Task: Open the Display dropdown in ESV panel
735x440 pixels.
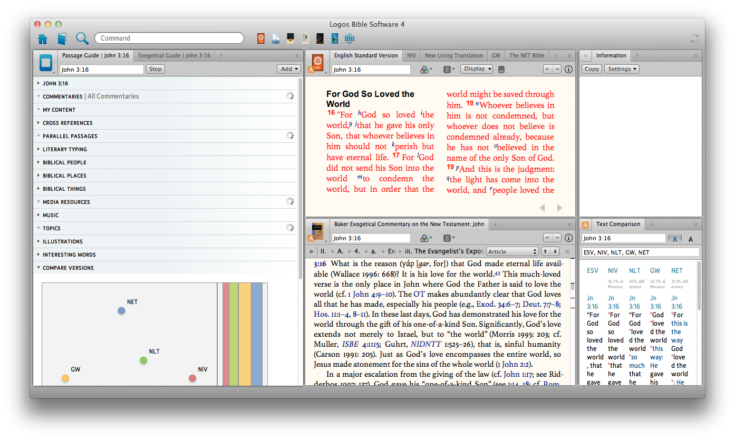Action: pos(477,69)
